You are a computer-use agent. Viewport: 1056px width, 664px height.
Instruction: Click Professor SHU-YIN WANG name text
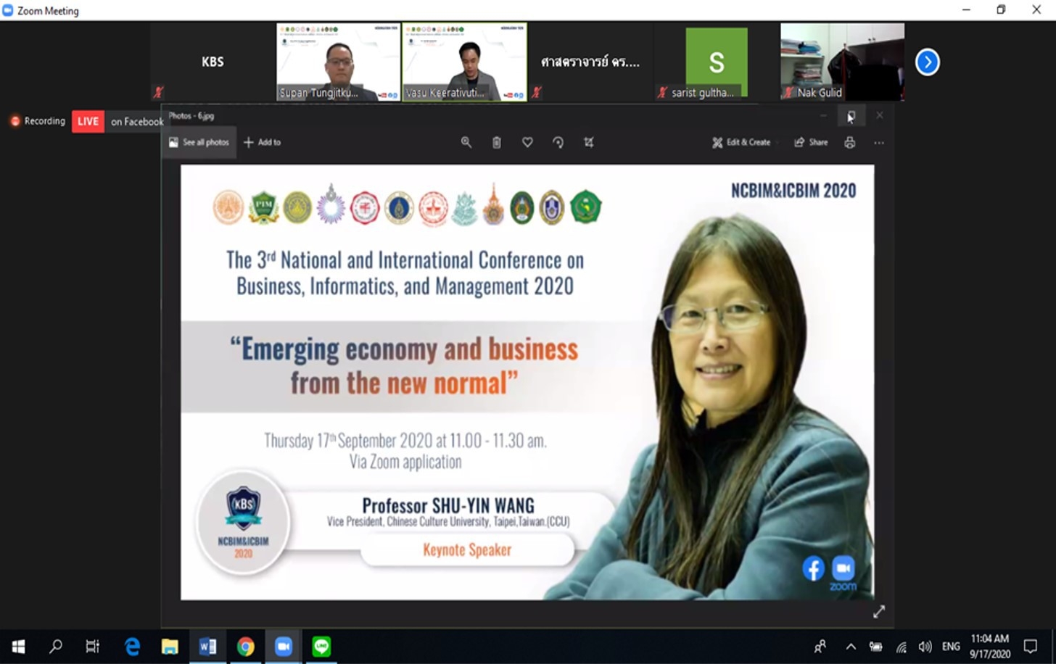[x=448, y=505]
